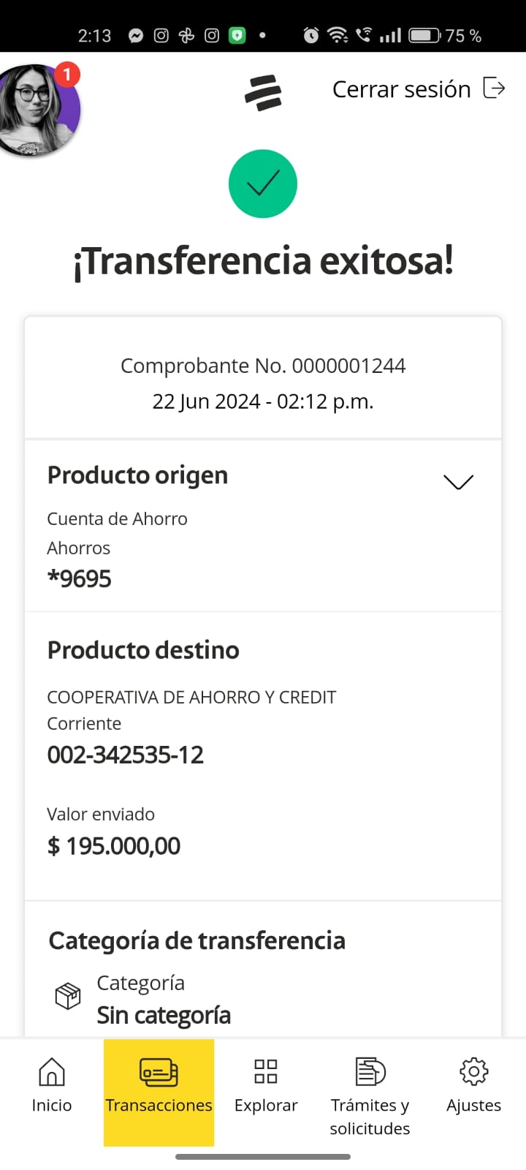526x1170 pixels.
Task: Tap the Android home gesture bar
Action: point(263,1157)
